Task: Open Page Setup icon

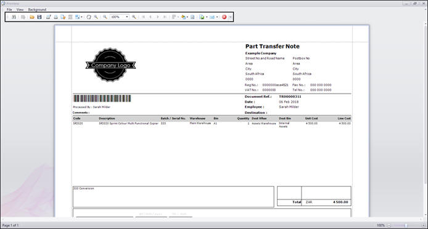Action: coord(63,17)
